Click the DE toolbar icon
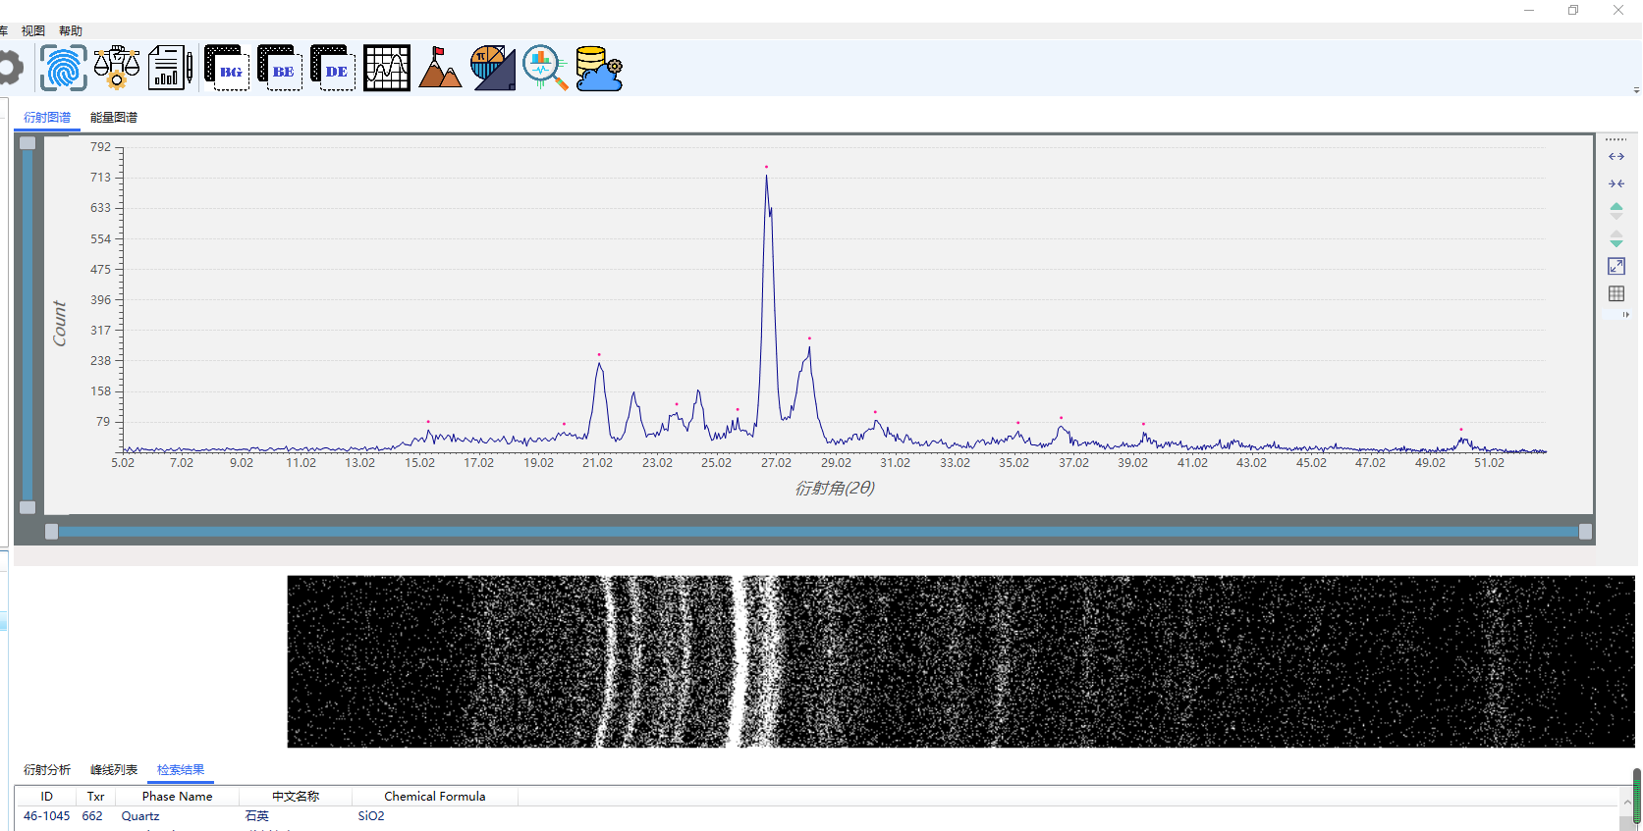This screenshot has height=831, width=1643. coord(333,69)
